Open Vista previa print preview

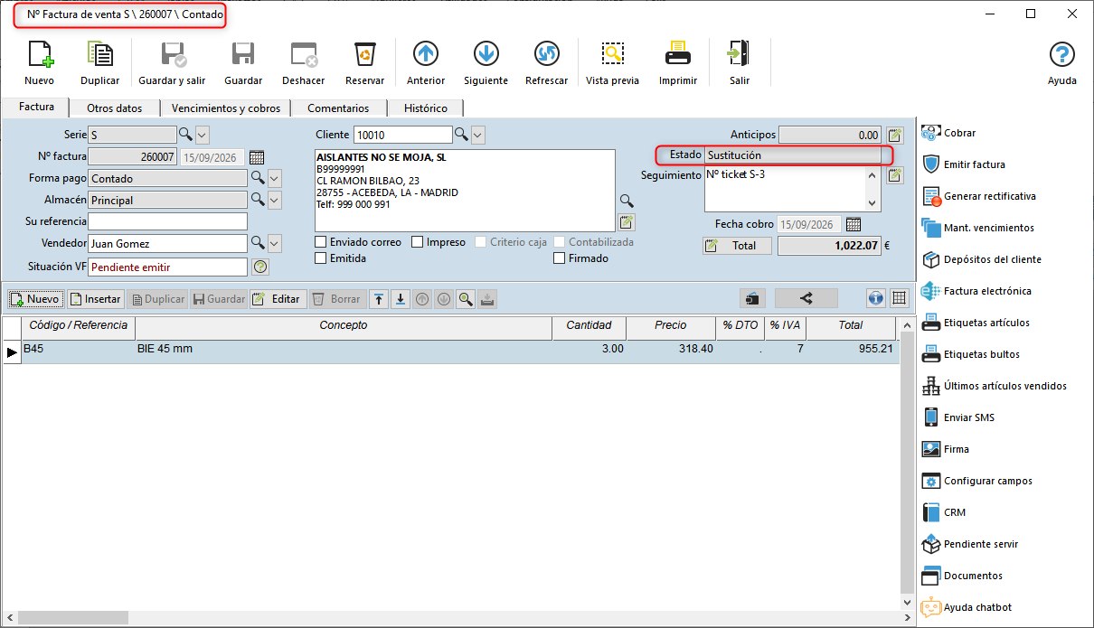pos(612,55)
